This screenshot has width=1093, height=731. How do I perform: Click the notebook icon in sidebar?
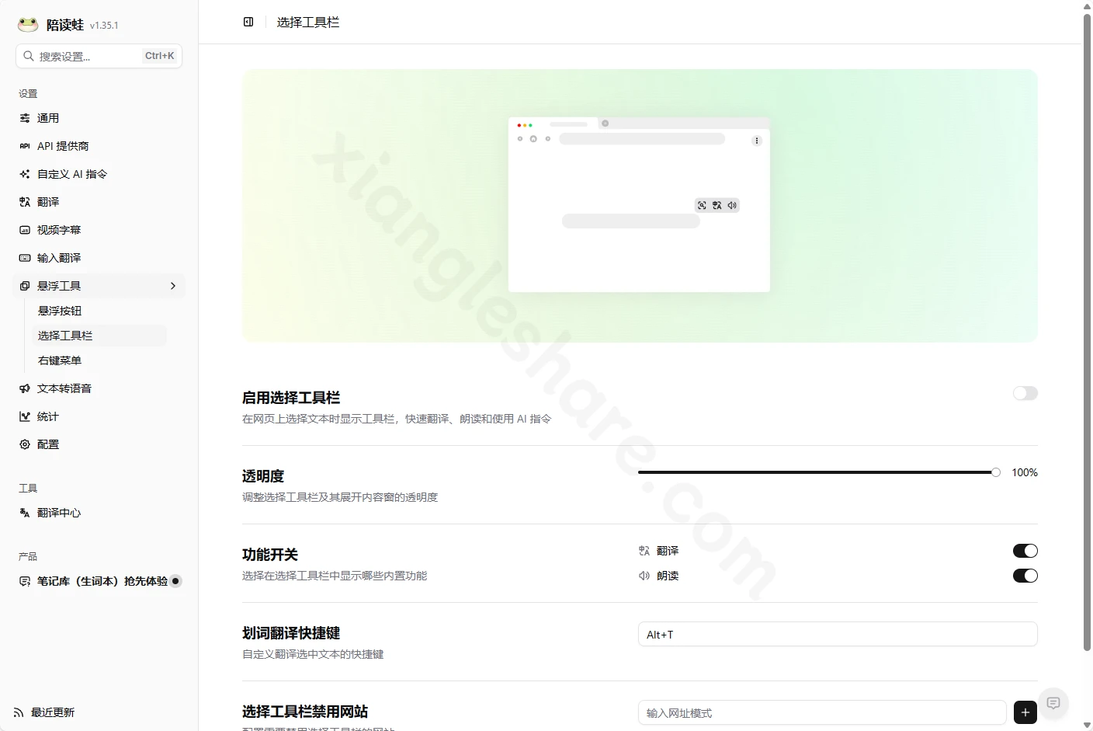[x=25, y=581]
